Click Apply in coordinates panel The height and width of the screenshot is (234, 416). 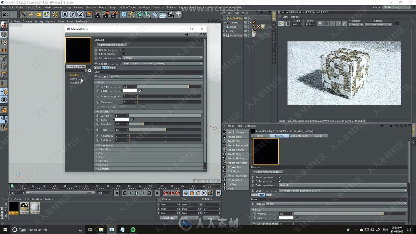(211, 218)
